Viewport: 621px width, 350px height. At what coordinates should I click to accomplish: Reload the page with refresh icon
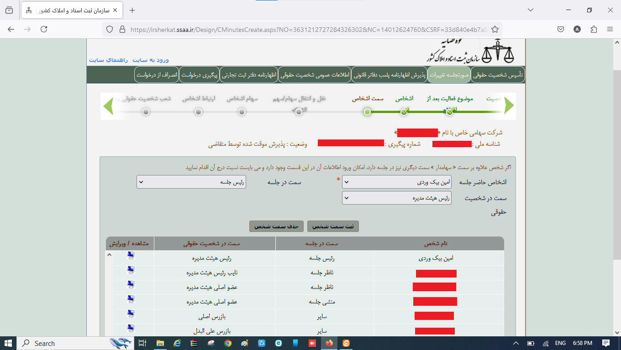coord(44,29)
